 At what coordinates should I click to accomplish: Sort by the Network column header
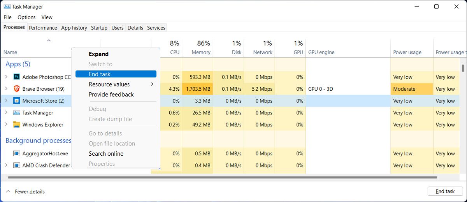pos(259,47)
